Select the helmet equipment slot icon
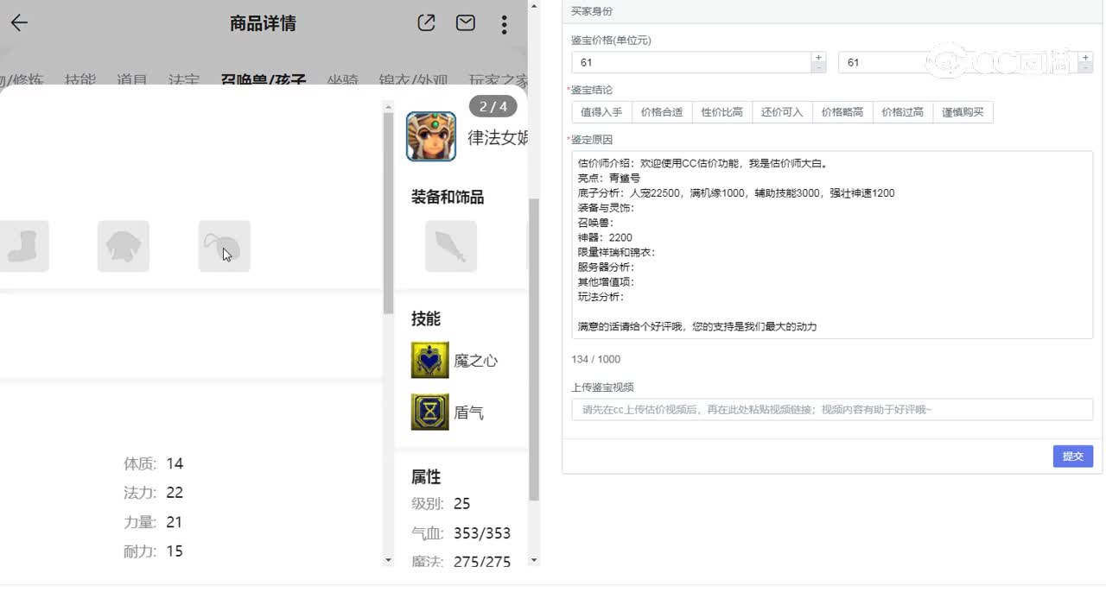1106x592 pixels. (x=124, y=246)
